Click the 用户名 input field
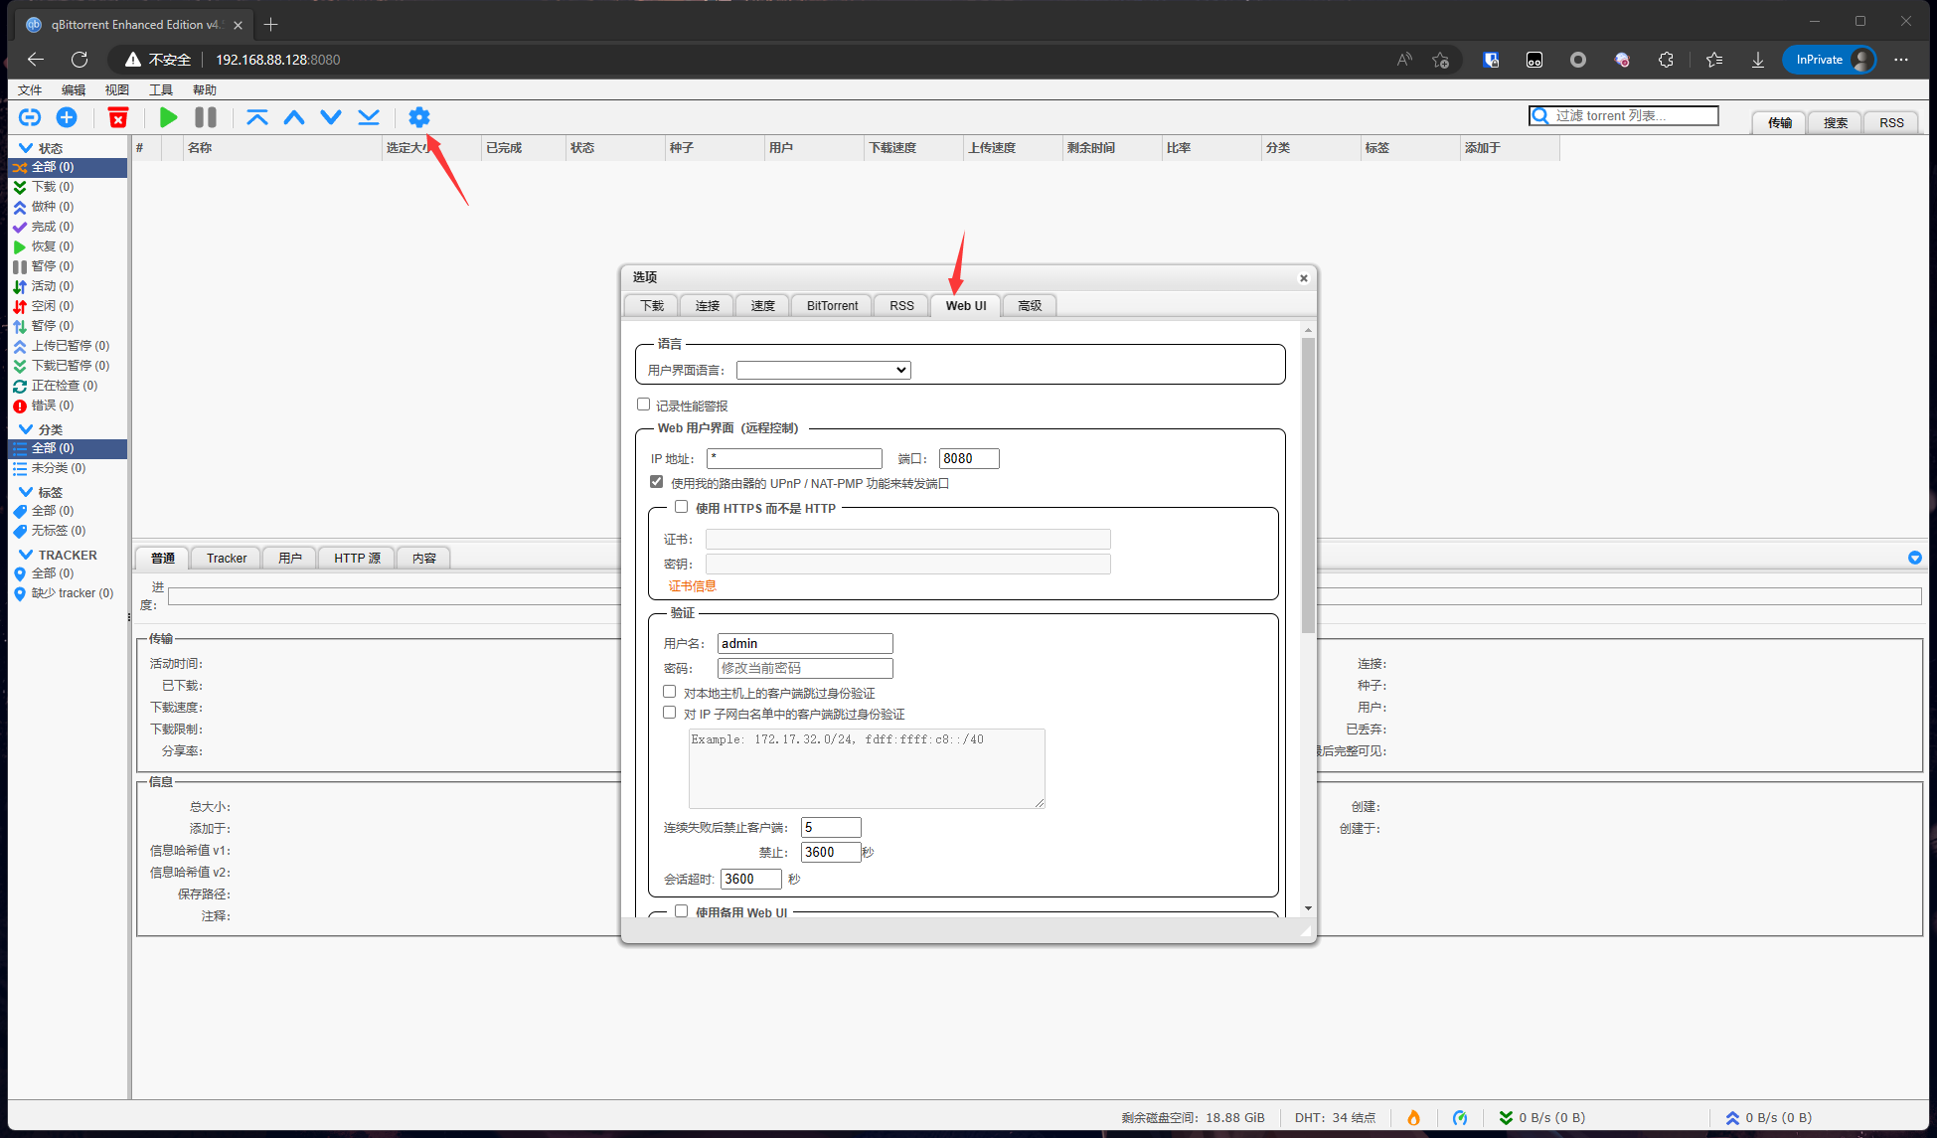Viewport: 1937px width, 1138px height. point(805,643)
